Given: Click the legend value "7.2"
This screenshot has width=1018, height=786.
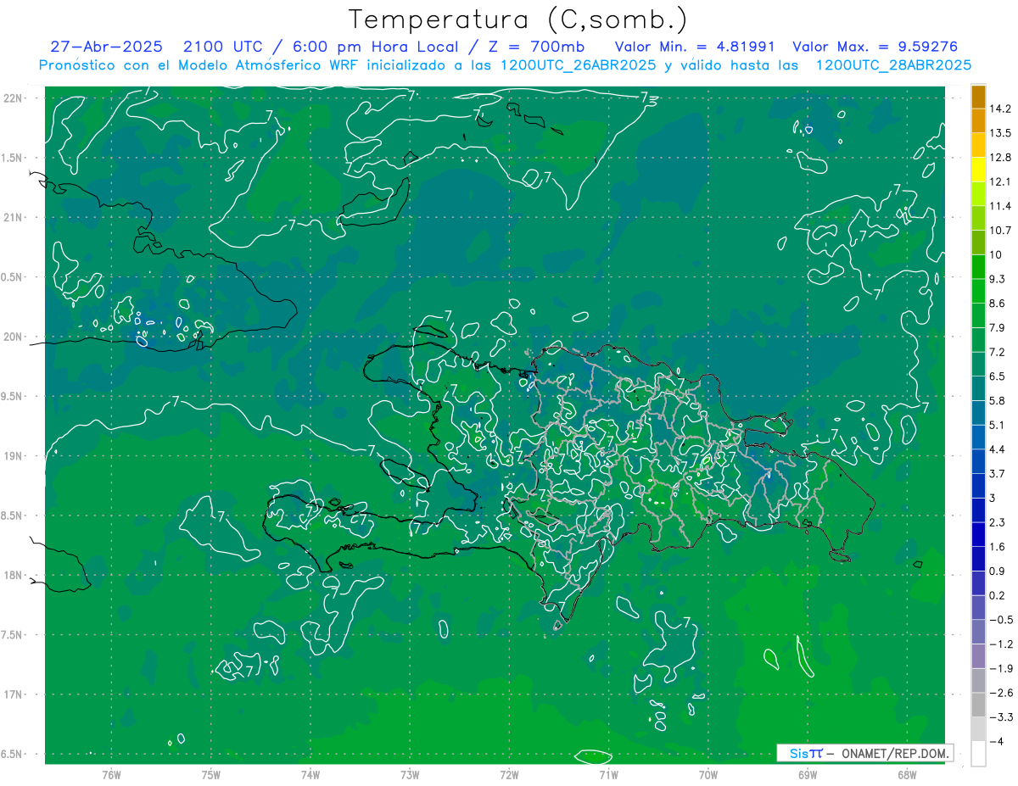Looking at the screenshot, I should click(x=998, y=352).
